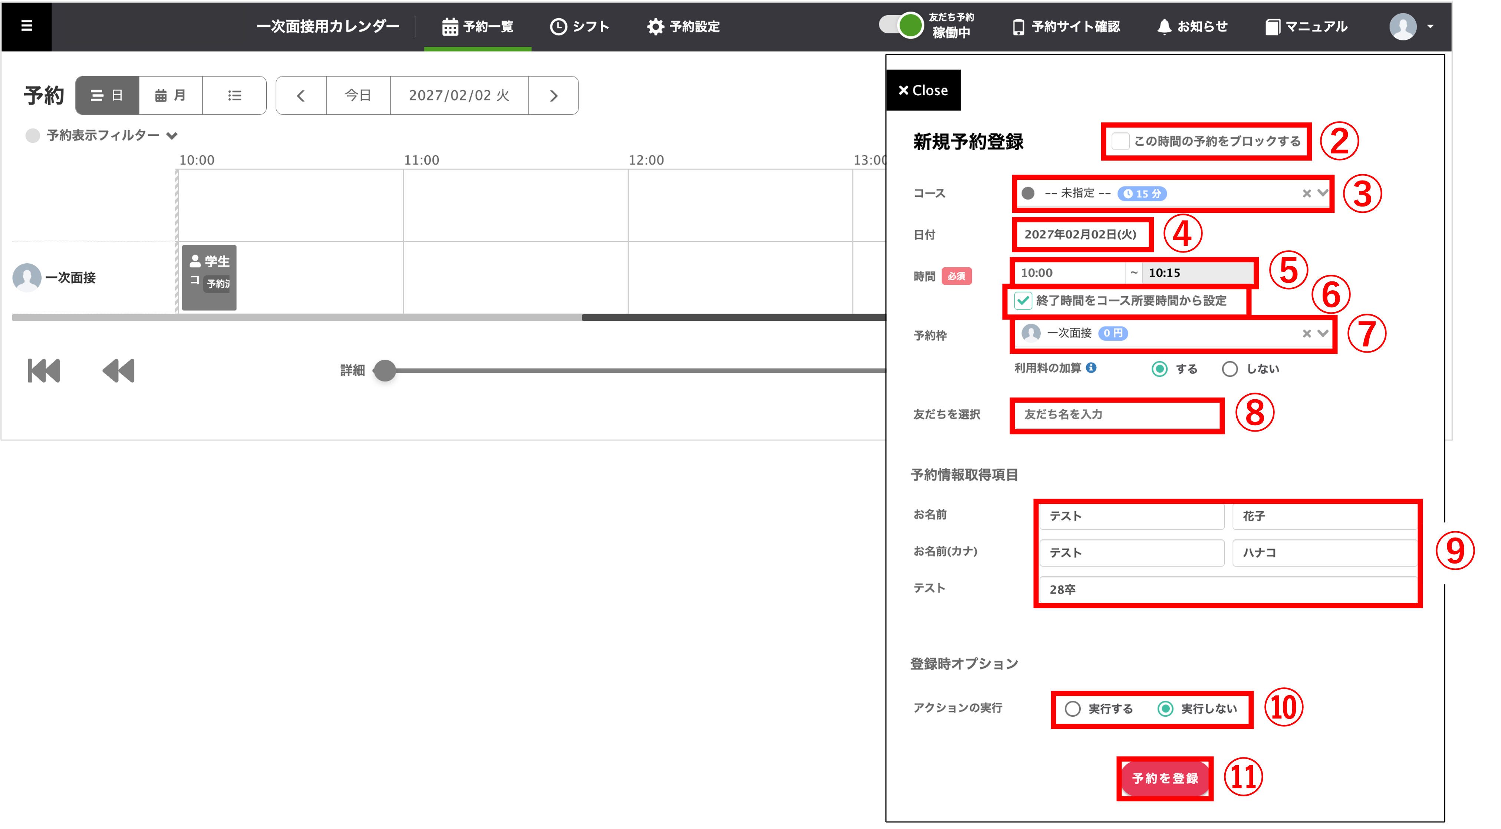
Task: Click the rewind double-arrow icon
Action: [118, 370]
